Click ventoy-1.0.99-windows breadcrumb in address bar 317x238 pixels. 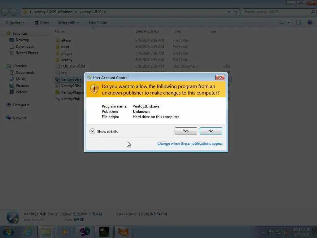53,12
